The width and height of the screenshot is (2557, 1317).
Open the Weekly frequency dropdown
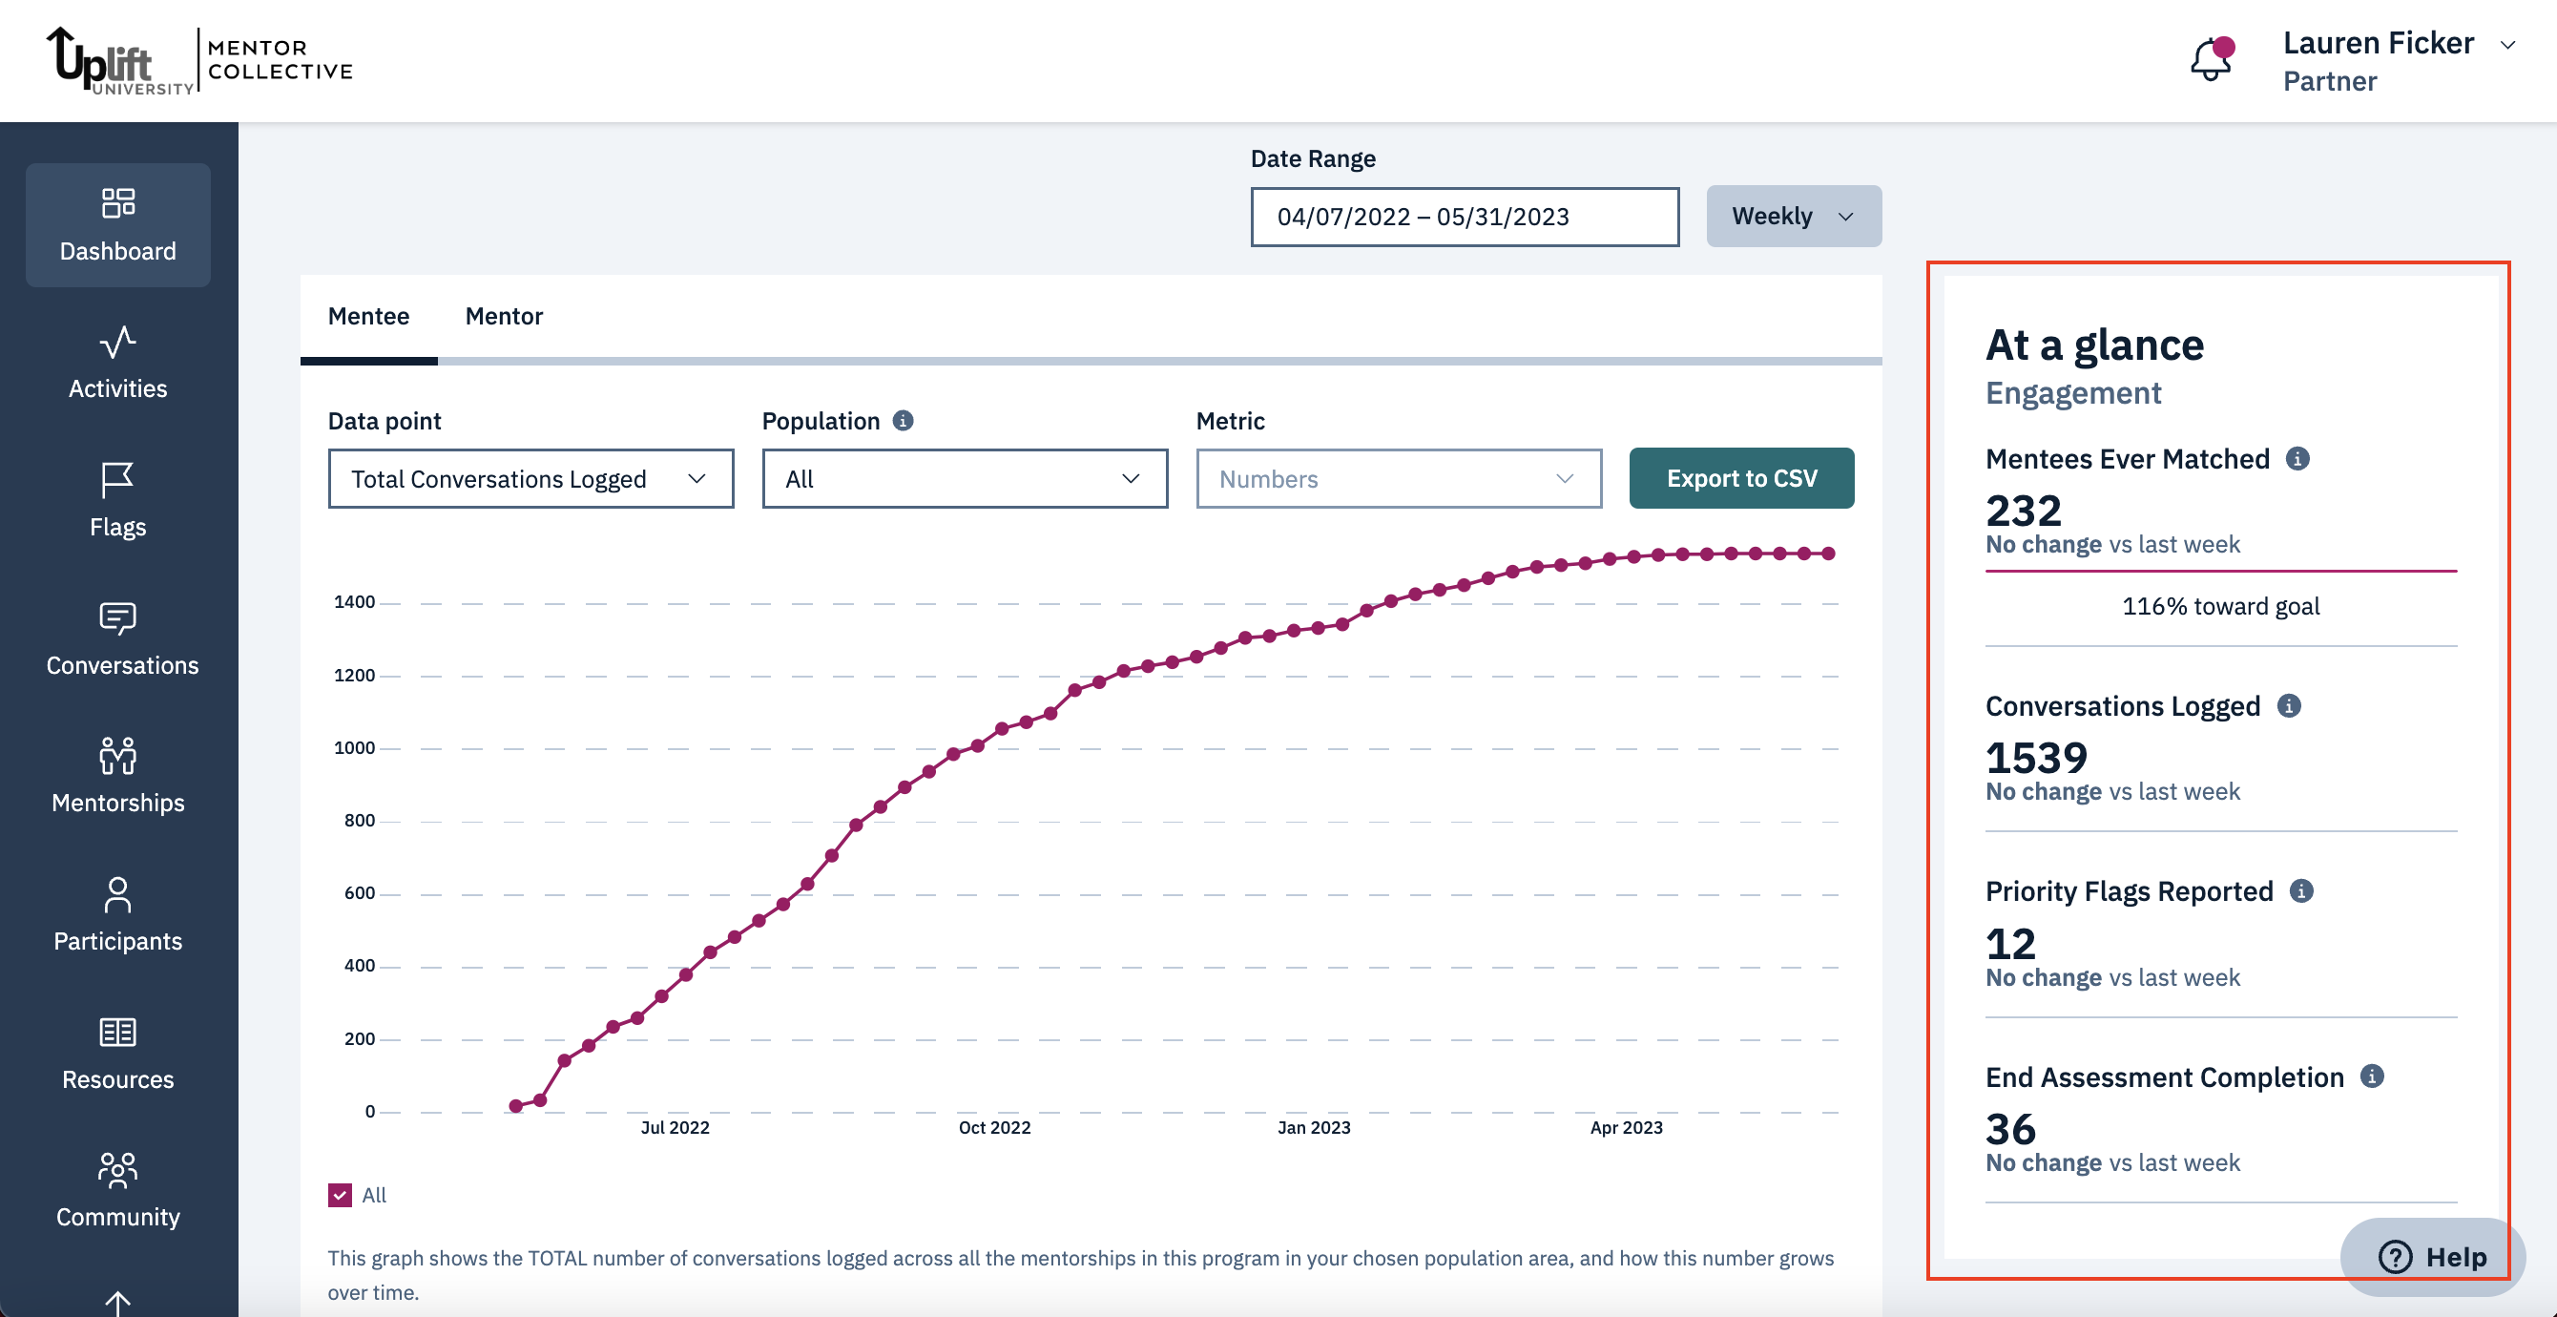coord(1793,215)
